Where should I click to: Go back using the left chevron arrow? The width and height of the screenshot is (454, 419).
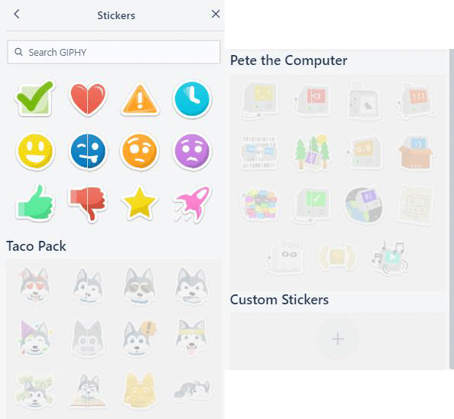click(x=17, y=14)
